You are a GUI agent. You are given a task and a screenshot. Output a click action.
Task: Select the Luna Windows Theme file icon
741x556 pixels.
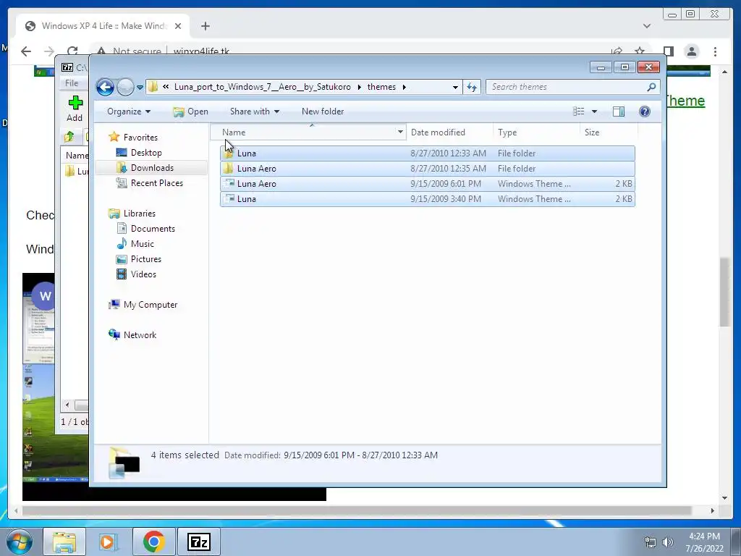[x=229, y=198]
